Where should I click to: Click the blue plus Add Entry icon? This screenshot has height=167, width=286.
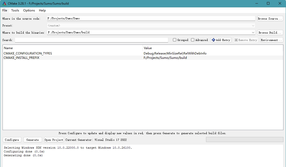coord(213,40)
